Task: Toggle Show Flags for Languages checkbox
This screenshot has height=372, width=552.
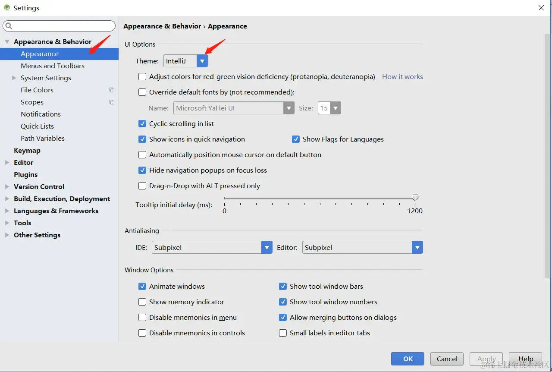Action: 296,139
